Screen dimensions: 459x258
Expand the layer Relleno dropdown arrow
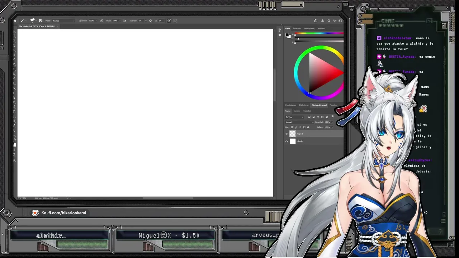(332, 127)
